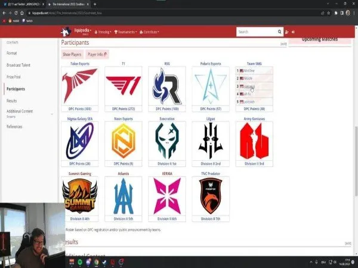358x268 pixels.
Task: Jump to Broadcast Talent section
Action: click(x=18, y=65)
